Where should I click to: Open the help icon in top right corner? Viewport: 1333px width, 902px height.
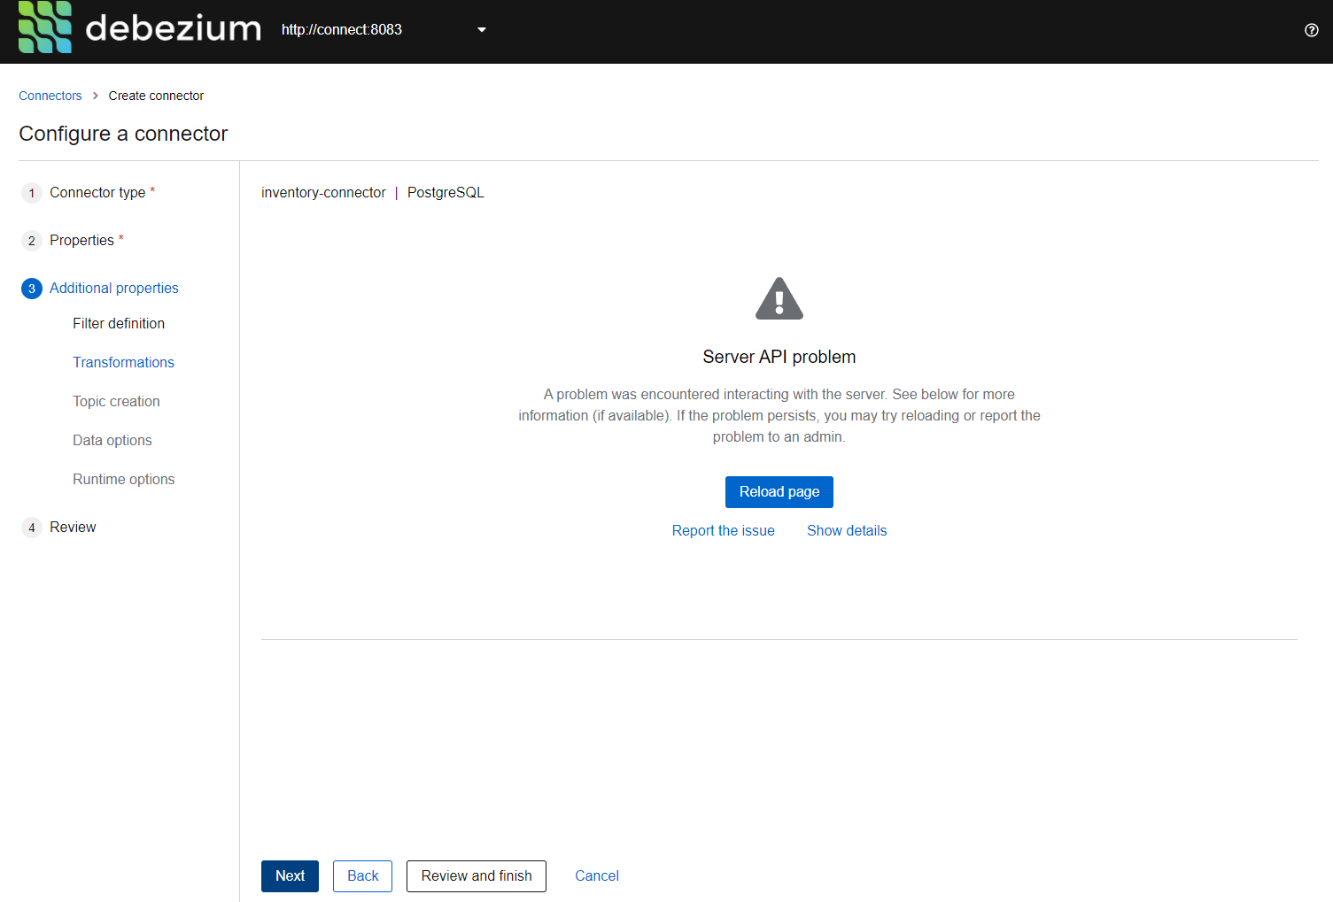coord(1312,30)
